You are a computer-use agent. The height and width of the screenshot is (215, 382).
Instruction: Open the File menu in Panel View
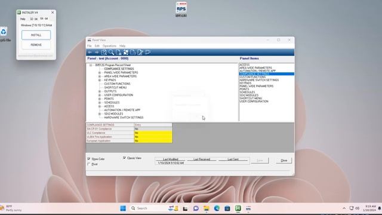pos(90,46)
